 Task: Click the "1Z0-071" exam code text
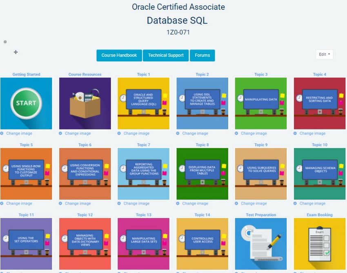coord(178,32)
